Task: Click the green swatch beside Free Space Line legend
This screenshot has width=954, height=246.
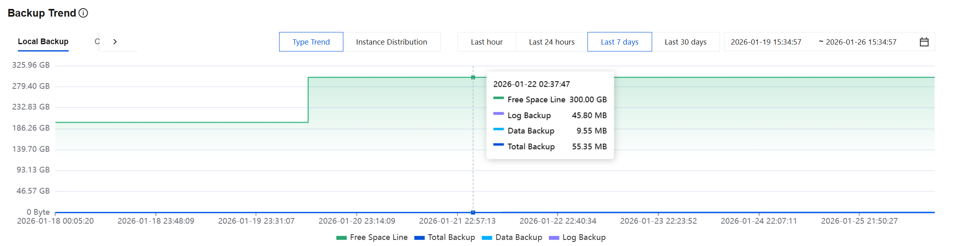Action: tap(341, 238)
